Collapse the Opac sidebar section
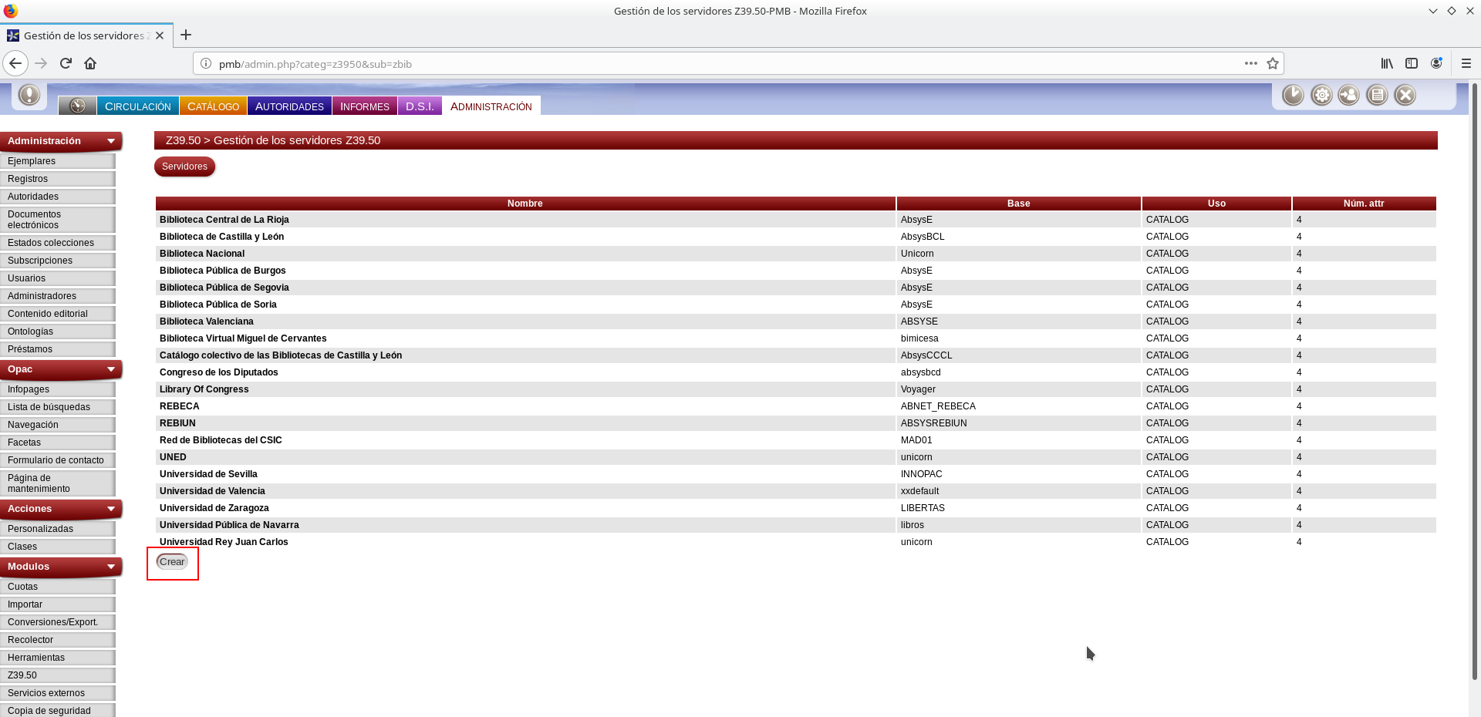1481x717 pixels. 111,369
